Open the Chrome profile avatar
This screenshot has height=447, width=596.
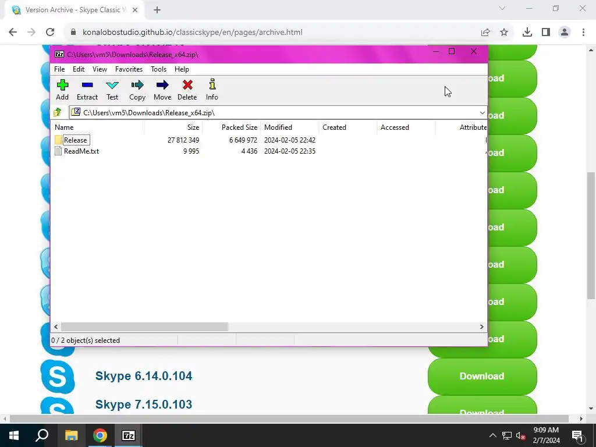pos(565,33)
